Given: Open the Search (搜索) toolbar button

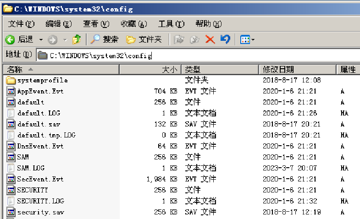Looking at the screenshot, I should (x=105, y=39).
